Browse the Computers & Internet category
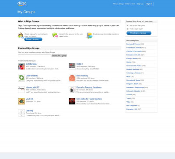175x159 pixels. coord(133,48)
